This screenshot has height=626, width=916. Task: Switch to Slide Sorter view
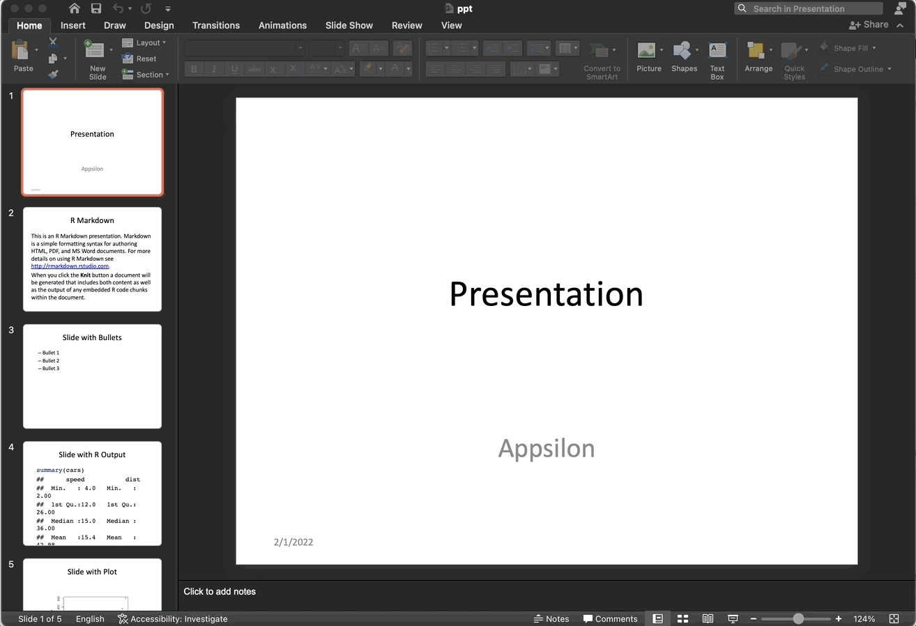point(682,619)
